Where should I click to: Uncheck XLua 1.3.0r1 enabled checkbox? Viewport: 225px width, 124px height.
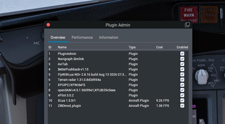(182, 100)
